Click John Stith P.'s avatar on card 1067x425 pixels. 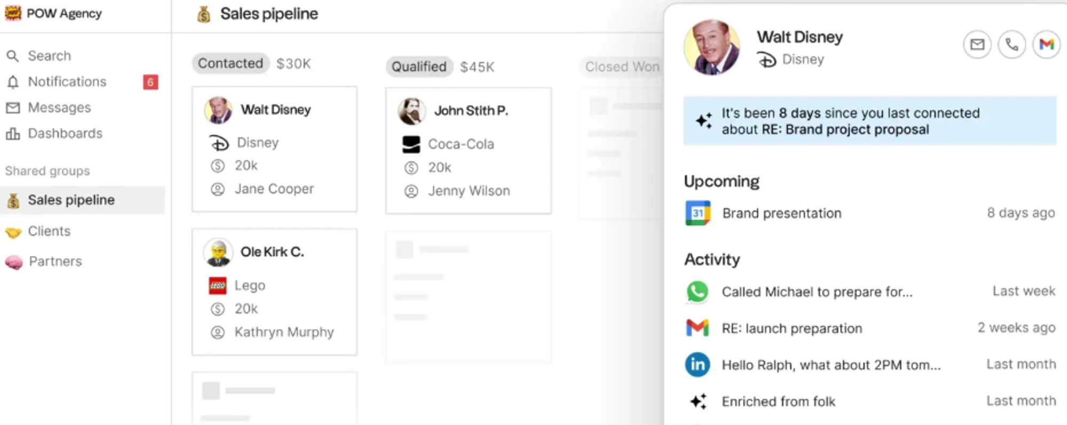pyautogui.click(x=412, y=111)
